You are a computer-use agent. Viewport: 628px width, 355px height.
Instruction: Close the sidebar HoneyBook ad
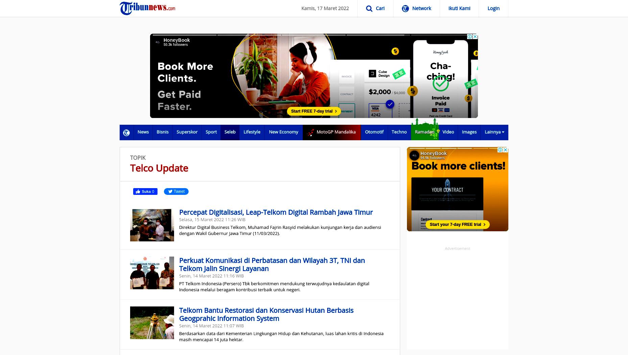coord(506,150)
